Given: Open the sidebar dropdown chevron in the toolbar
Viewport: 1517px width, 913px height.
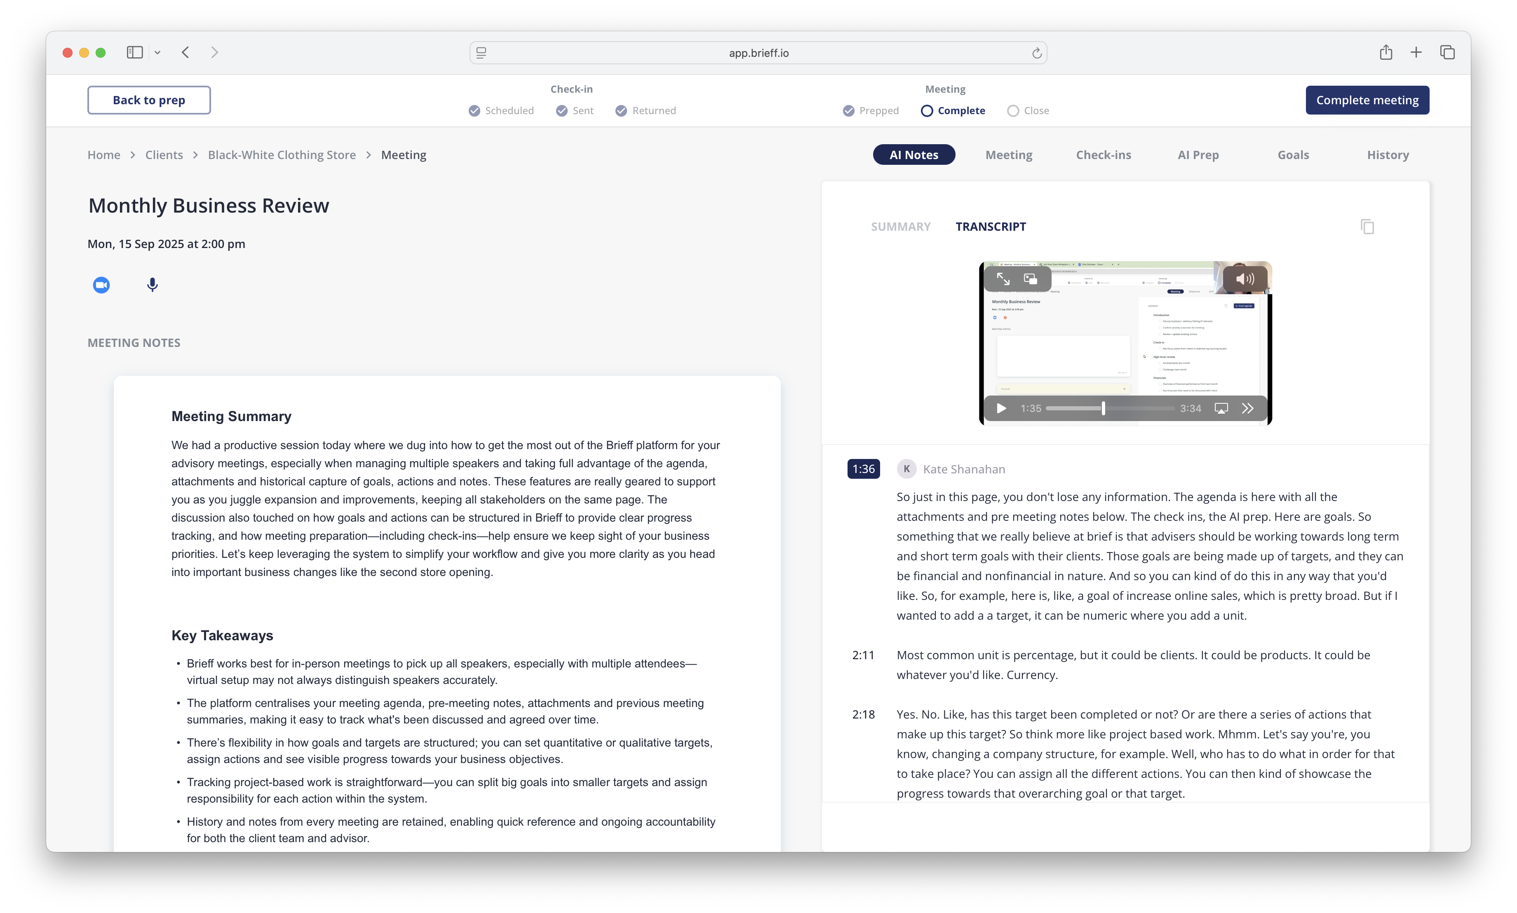Looking at the screenshot, I should pyautogui.click(x=158, y=52).
